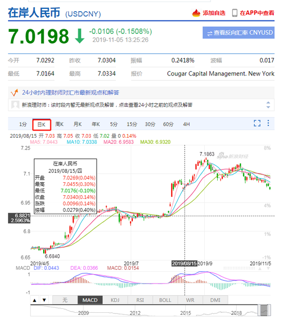This screenshot has height=320, width=283.
Task: Switch to the 30分 chart tab
Action: pos(150,124)
